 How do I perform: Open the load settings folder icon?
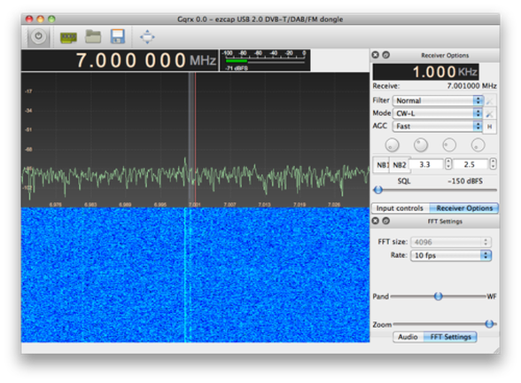point(93,36)
